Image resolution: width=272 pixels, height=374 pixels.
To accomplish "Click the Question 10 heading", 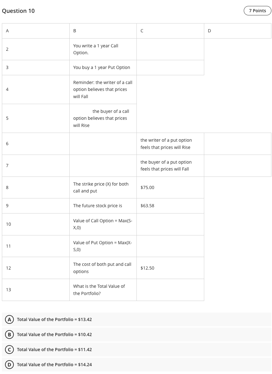I will [x=18, y=11].
